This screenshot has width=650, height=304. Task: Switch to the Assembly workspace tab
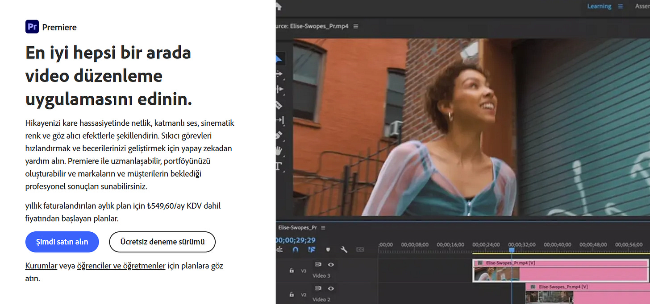[642, 6]
